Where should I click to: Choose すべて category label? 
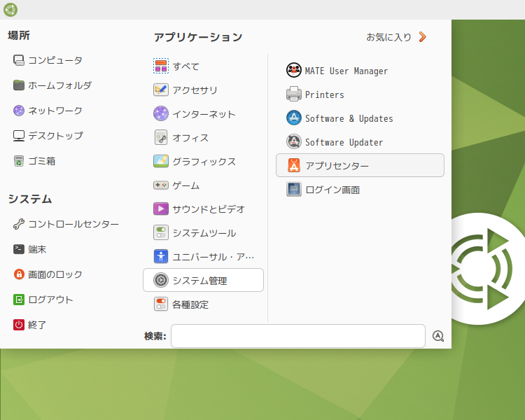pyautogui.click(x=186, y=66)
